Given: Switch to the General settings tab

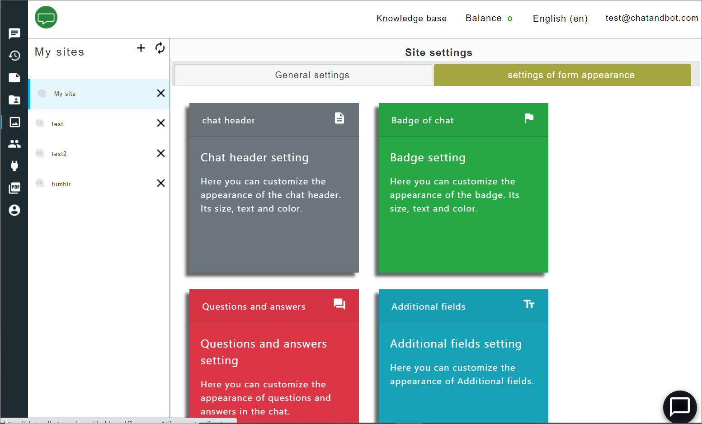Looking at the screenshot, I should coord(303,75).
